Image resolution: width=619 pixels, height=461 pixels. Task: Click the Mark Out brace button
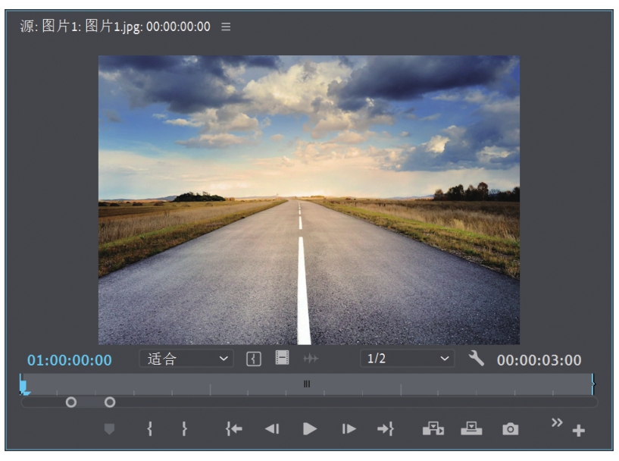pyautogui.click(x=184, y=428)
